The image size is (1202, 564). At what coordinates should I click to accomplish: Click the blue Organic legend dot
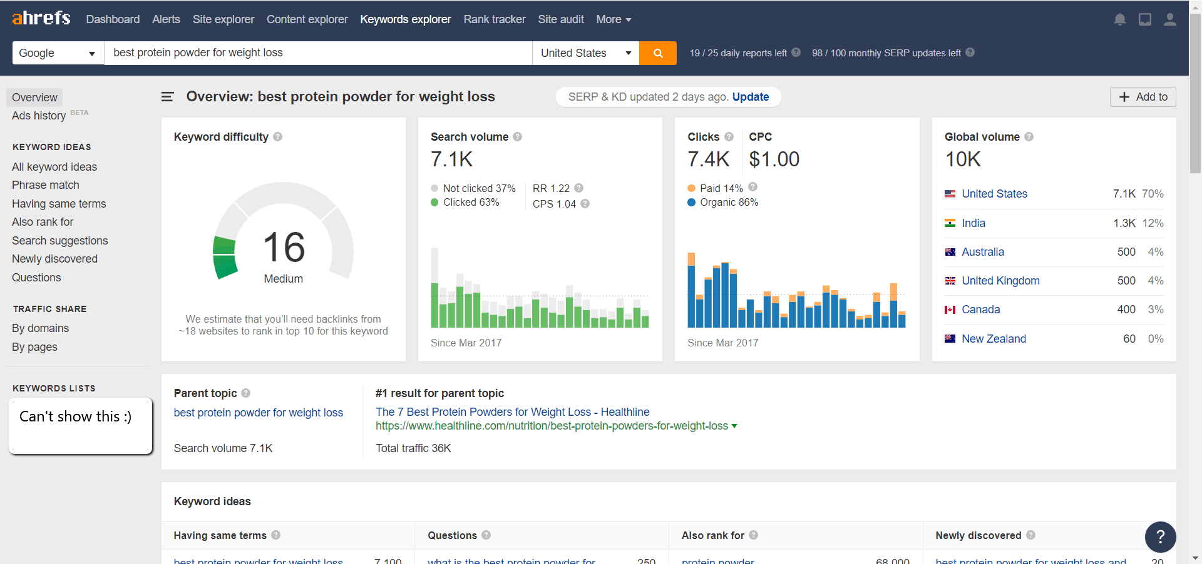point(692,203)
